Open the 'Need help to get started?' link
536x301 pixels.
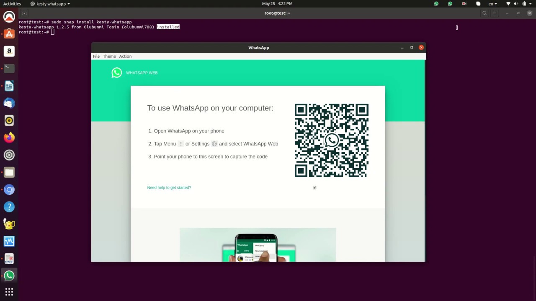click(x=169, y=188)
